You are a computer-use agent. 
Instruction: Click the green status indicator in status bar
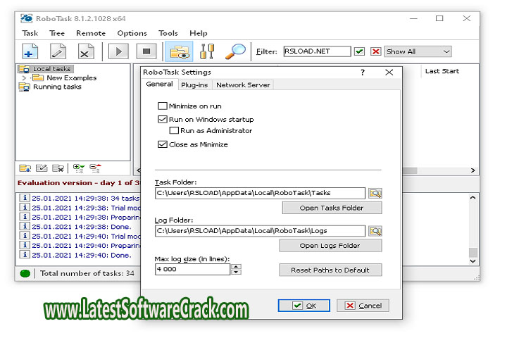[x=25, y=274]
